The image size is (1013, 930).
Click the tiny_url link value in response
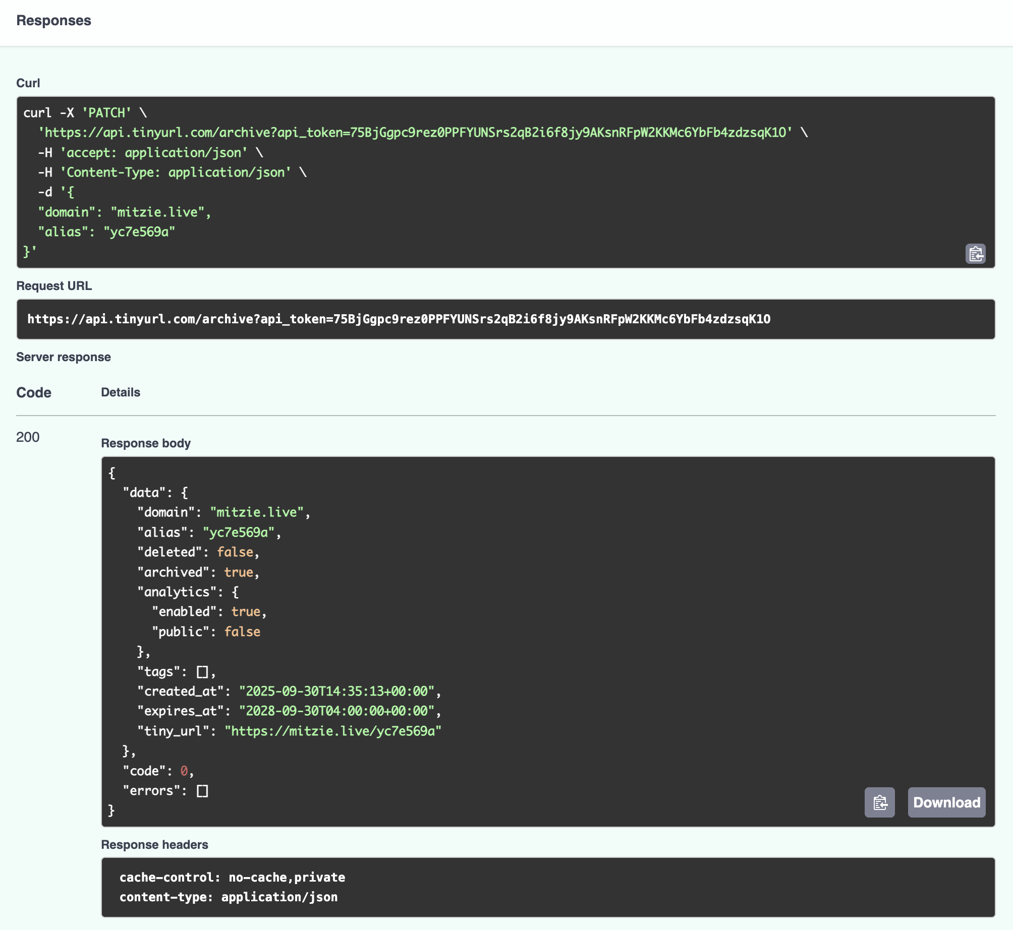[333, 731]
